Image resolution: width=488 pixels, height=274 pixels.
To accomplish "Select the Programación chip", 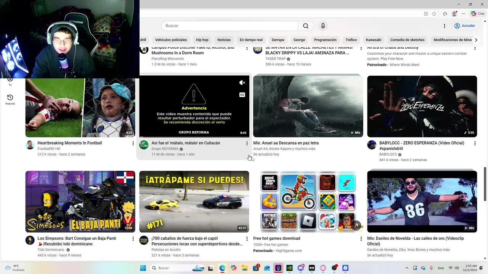I will tap(325, 40).
